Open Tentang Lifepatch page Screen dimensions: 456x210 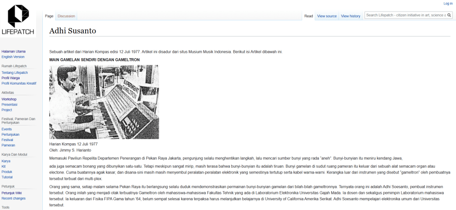click(x=15, y=73)
